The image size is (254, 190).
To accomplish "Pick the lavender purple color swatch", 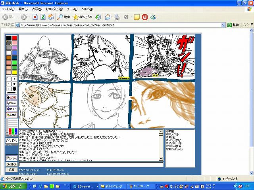I will (x=14, y=47).
